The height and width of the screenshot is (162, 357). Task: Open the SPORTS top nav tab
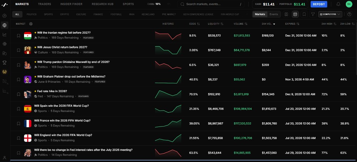(x=128, y=4)
